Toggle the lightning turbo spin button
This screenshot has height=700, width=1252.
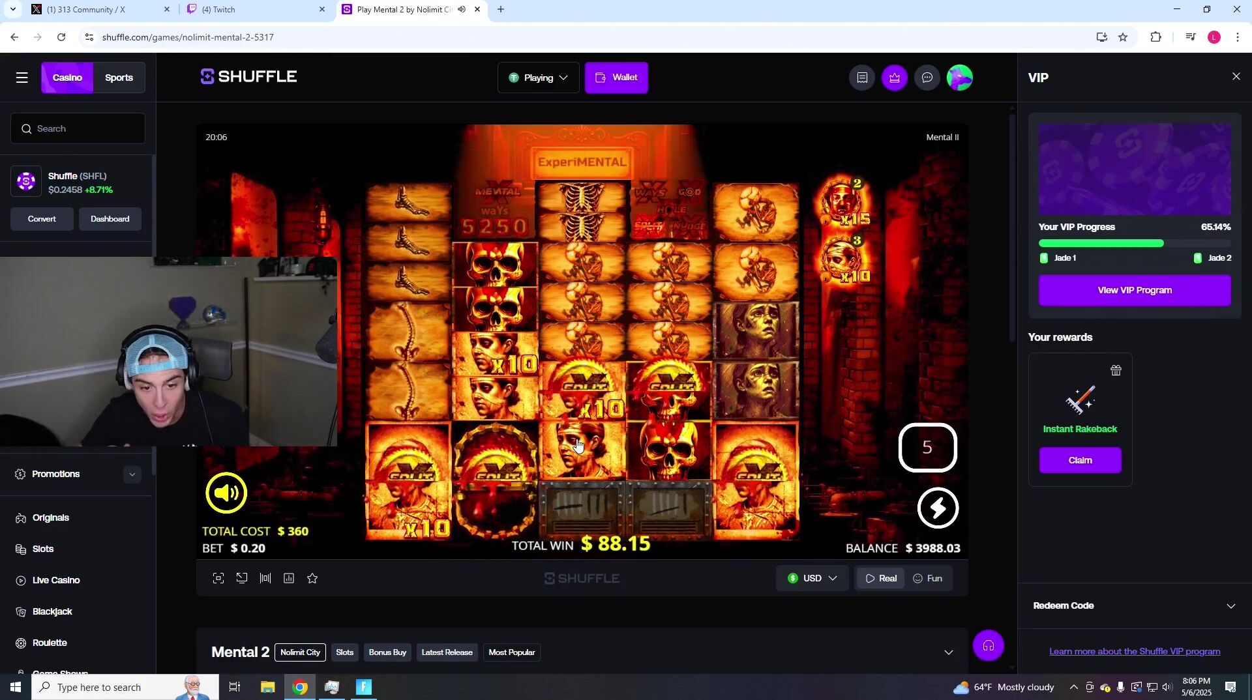[x=938, y=508]
